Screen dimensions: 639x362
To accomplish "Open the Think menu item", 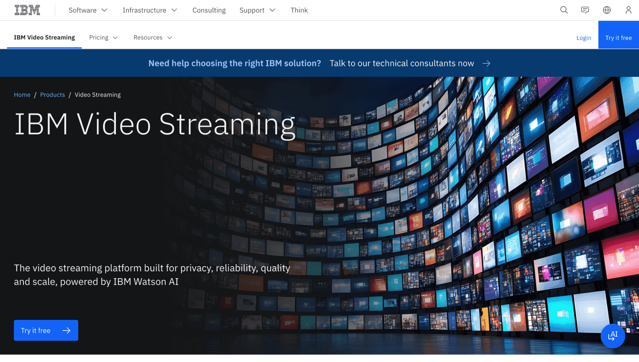I will click(299, 10).
